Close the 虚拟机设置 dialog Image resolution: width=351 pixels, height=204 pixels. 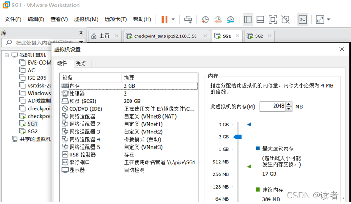[x=342, y=49]
